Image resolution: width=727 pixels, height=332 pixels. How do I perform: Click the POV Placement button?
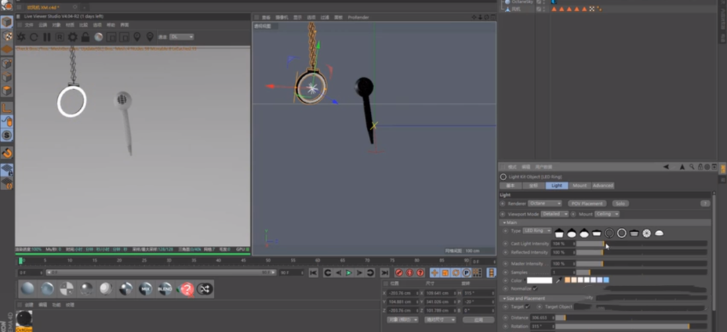click(x=586, y=203)
